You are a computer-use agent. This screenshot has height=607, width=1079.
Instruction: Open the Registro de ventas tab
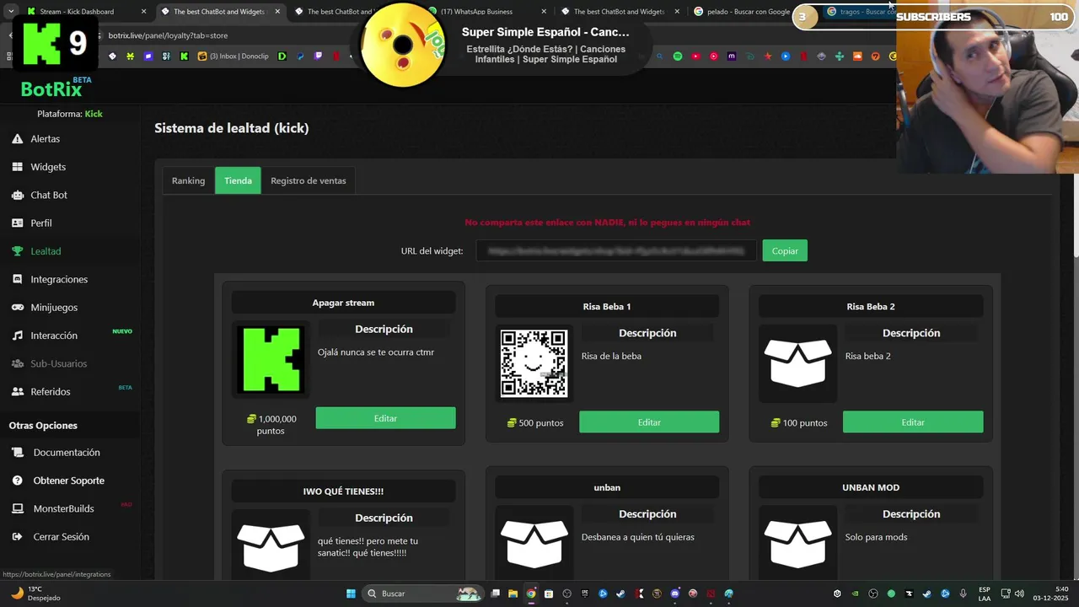point(309,180)
